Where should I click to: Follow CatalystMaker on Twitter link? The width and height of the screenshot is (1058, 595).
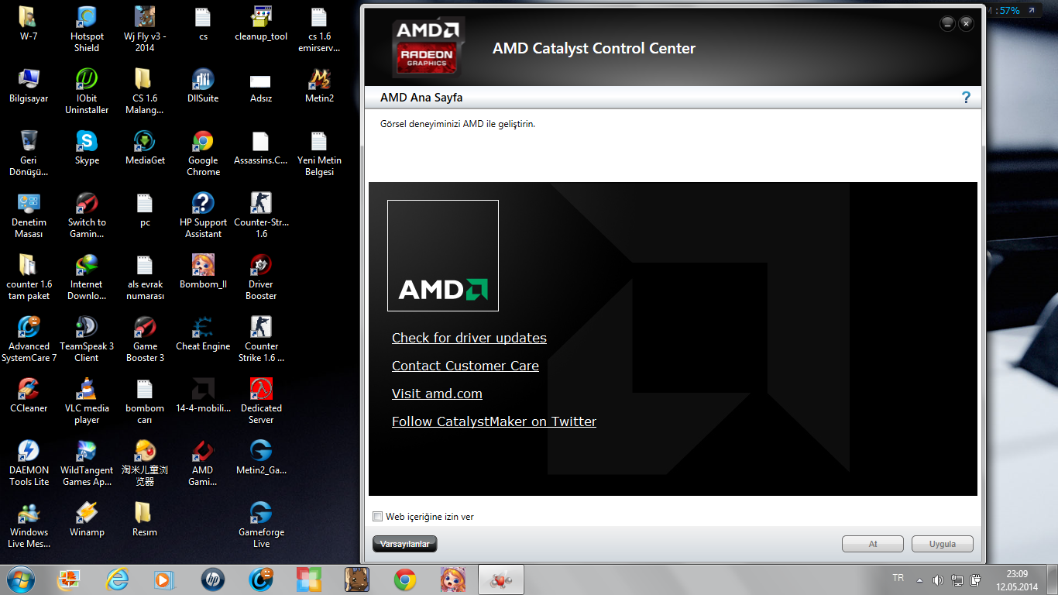(x=493, y=421)
